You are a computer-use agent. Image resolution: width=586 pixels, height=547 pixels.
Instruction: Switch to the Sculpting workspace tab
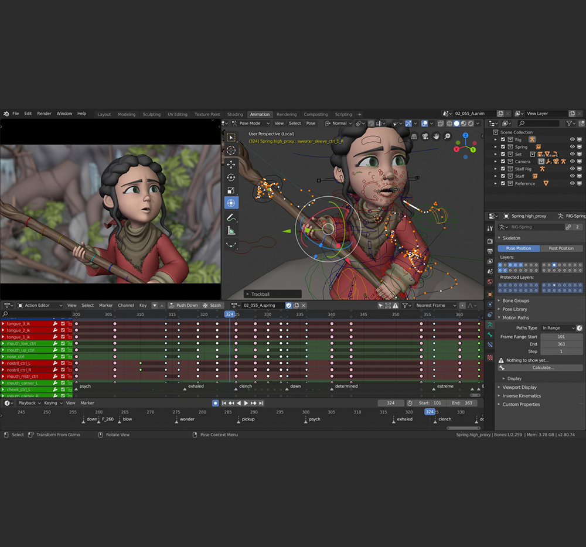tap(151, 114)
